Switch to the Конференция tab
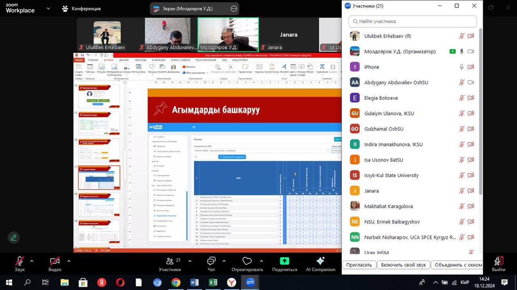The height and width of the screenshot is (290, 517). (x=82, y=8)
